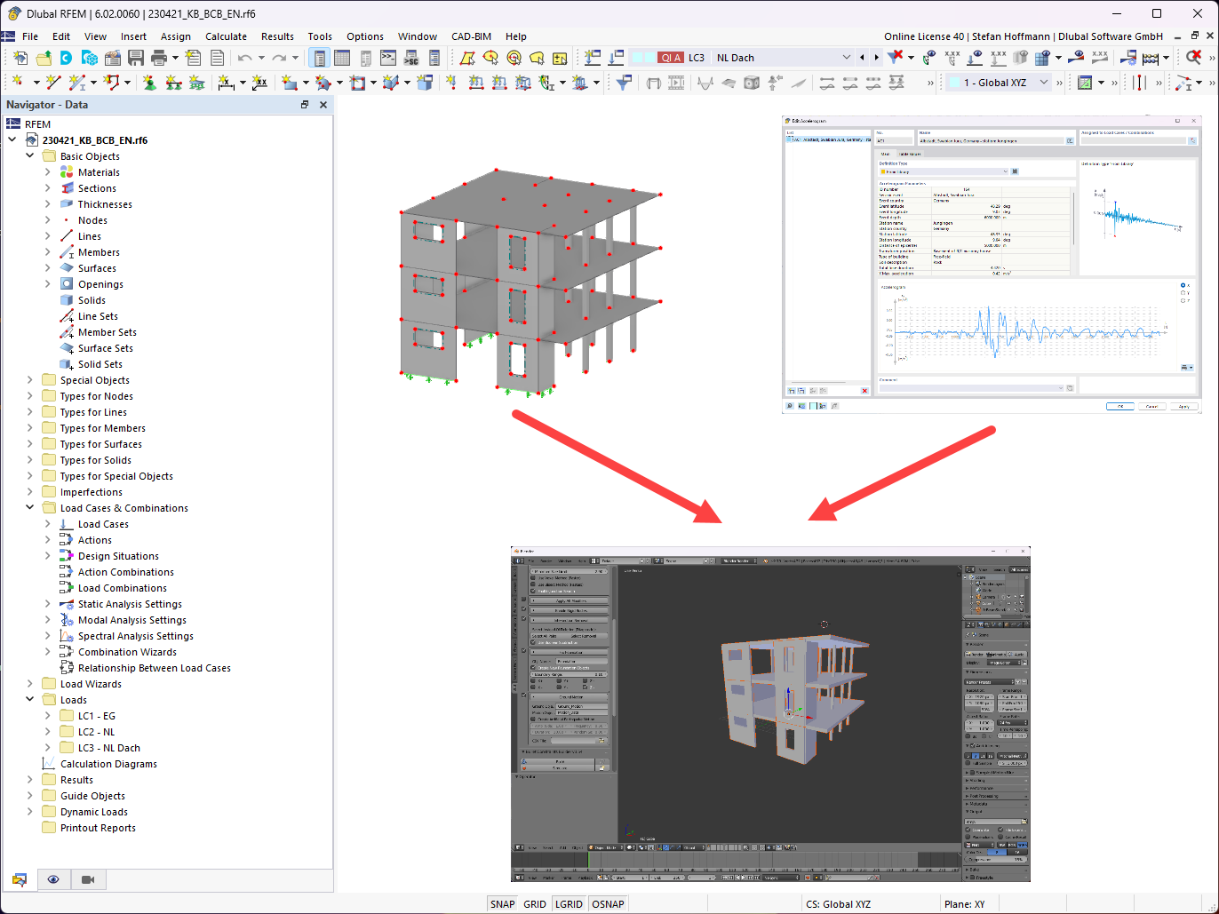1219x914 pixels.
Task: Select the New file icon
Action: click(x=21, y=57)
